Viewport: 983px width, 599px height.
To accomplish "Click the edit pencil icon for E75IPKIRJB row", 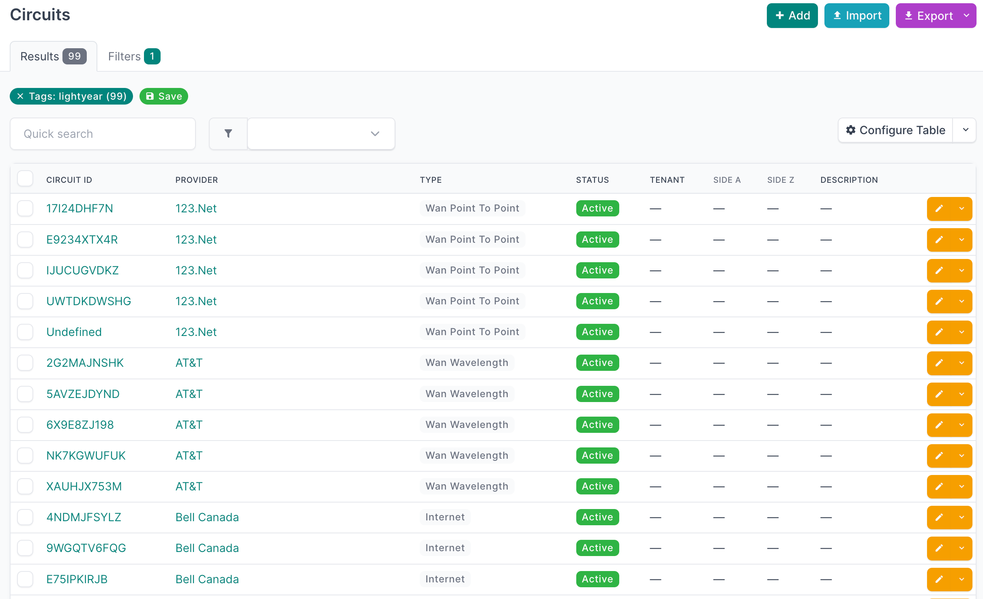I will [939, 579].
